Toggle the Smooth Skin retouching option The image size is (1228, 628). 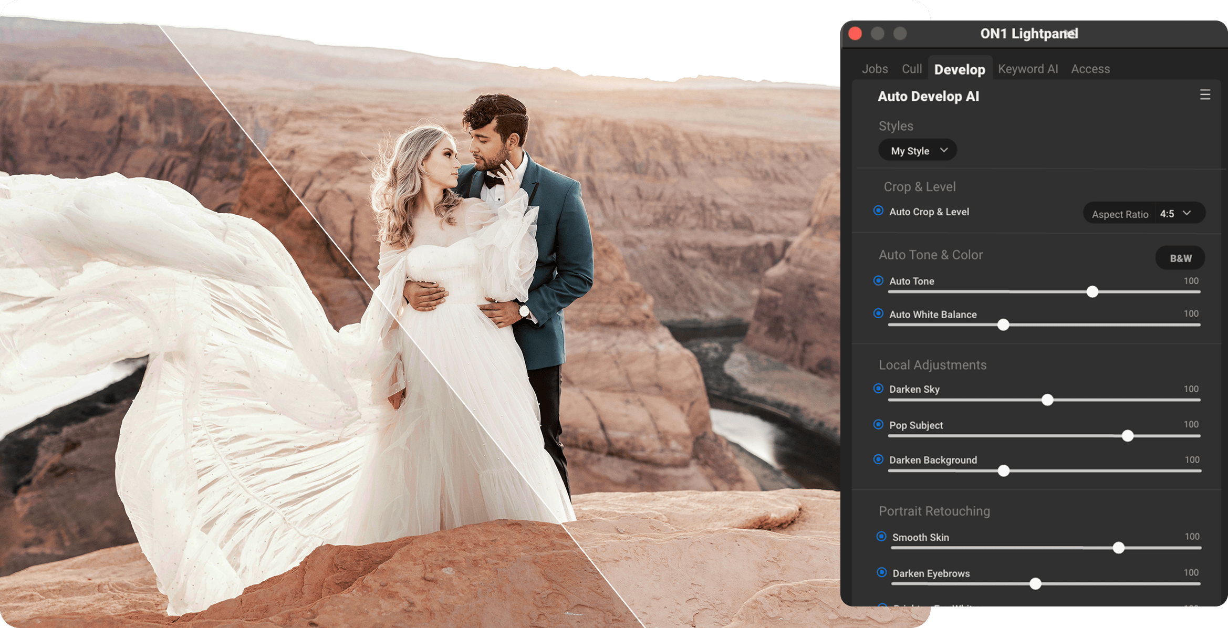tap(881, 537)
